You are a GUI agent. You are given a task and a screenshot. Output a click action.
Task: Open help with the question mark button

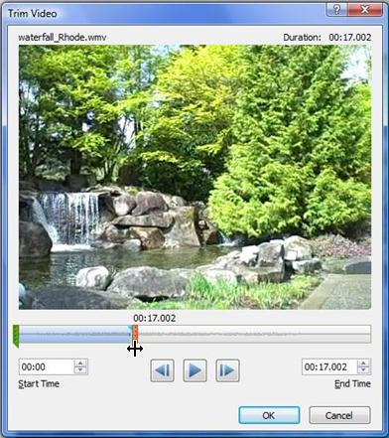pyautogui.click(x=336, y=10)
